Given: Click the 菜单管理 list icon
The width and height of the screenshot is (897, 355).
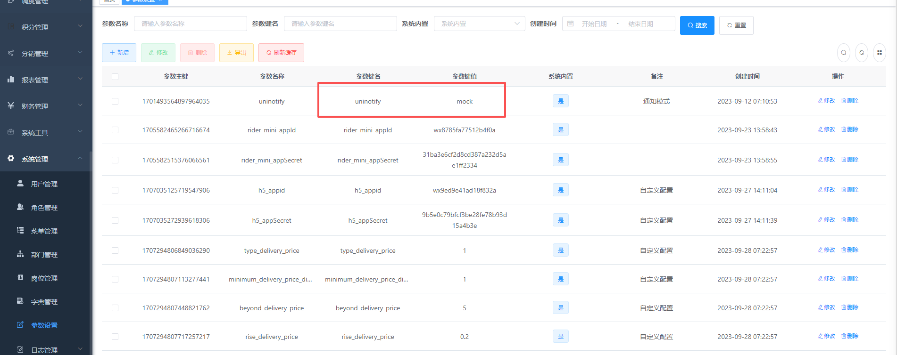Looking at the screenshot, I should (x=20, y=231).
